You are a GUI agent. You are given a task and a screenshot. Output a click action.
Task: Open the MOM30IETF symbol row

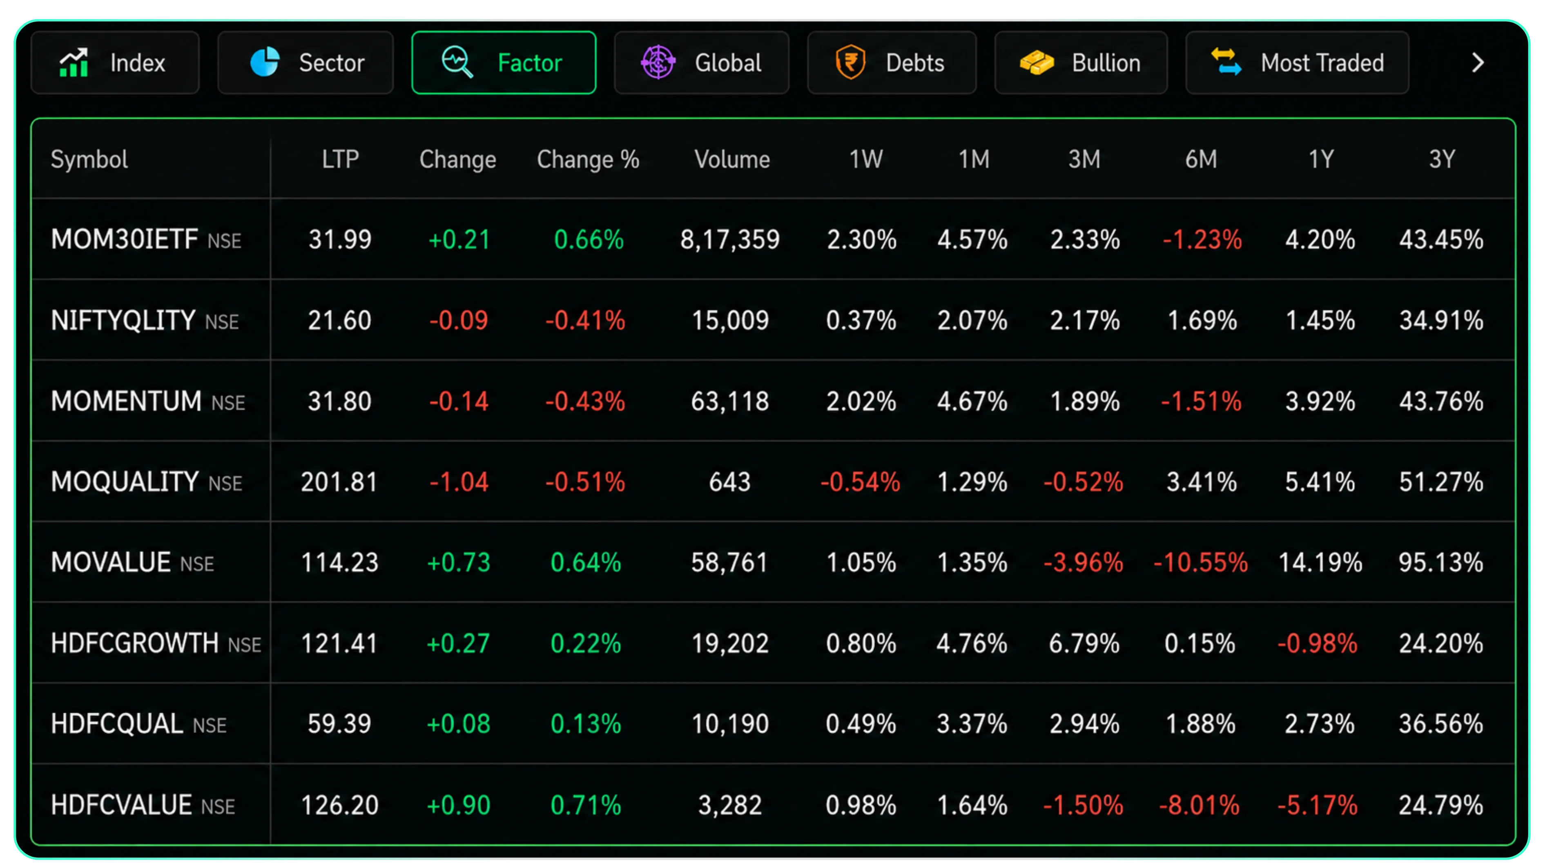[x=773, y=240]
